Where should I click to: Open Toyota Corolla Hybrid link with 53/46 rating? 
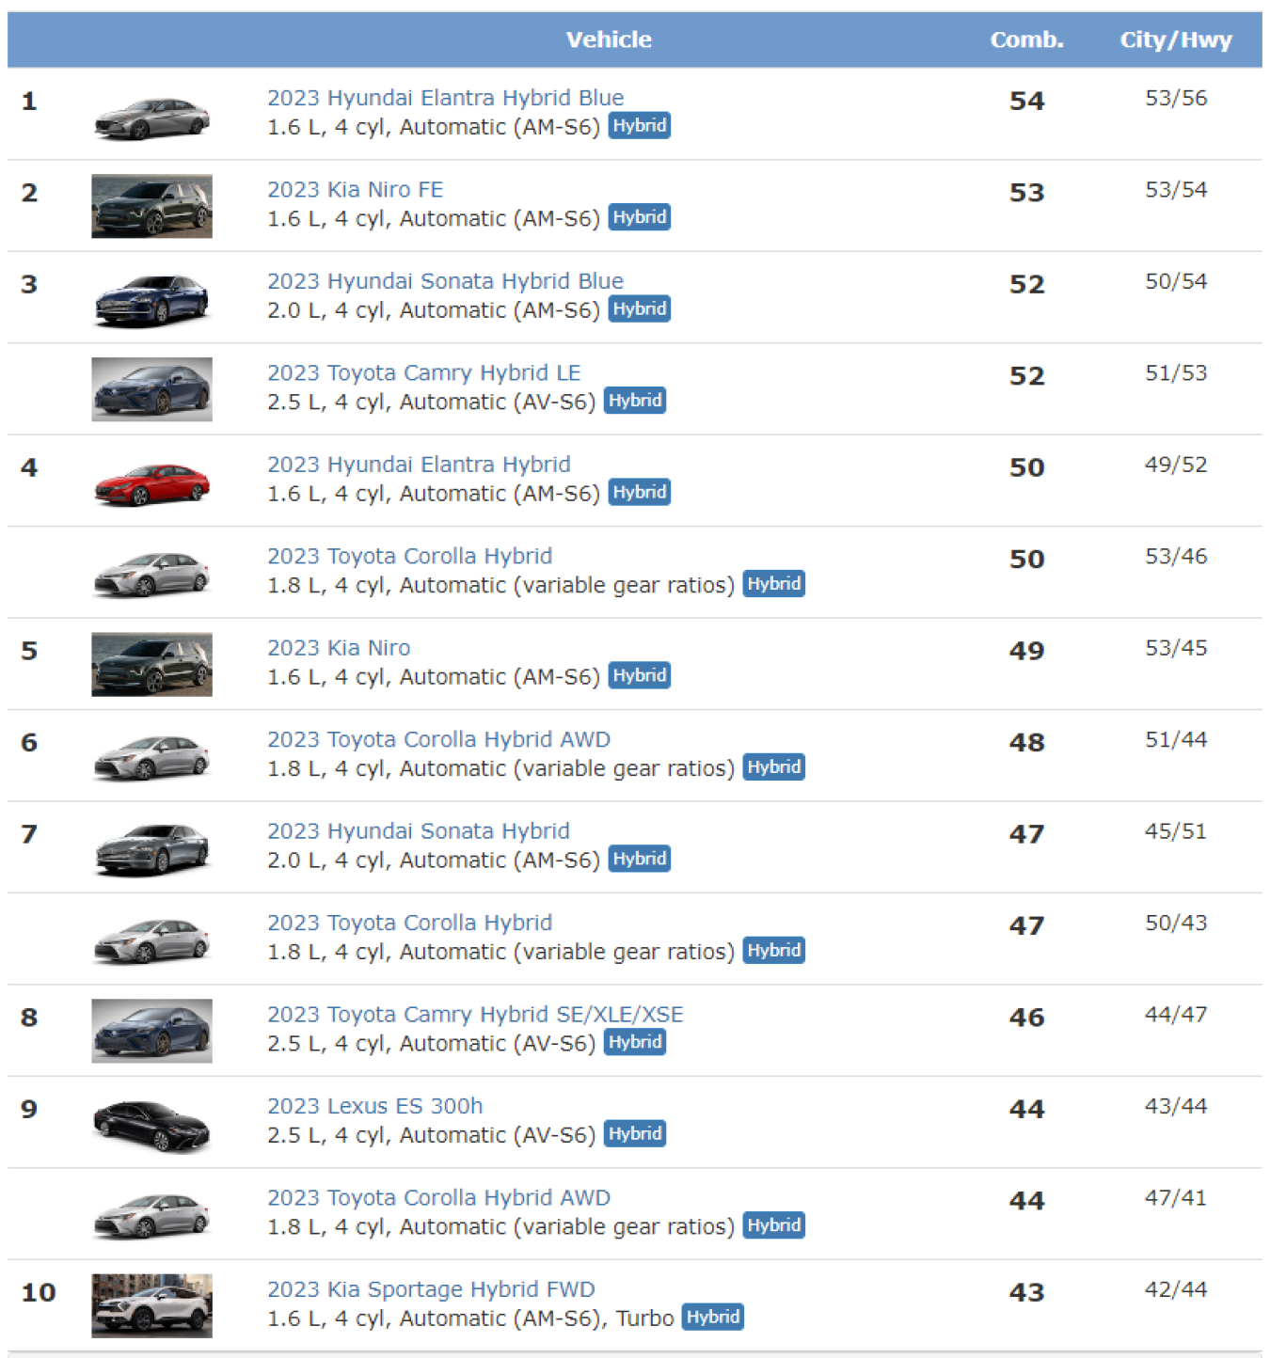tap(409, 557)
